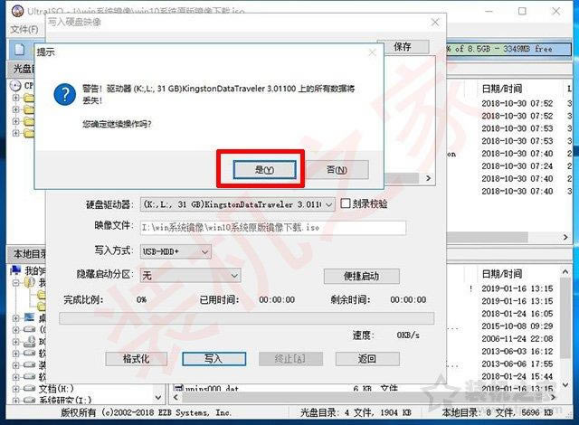Select the row dated 2018-10-30 07:24
Screen dimensions: 579x425
coord(517,166)
